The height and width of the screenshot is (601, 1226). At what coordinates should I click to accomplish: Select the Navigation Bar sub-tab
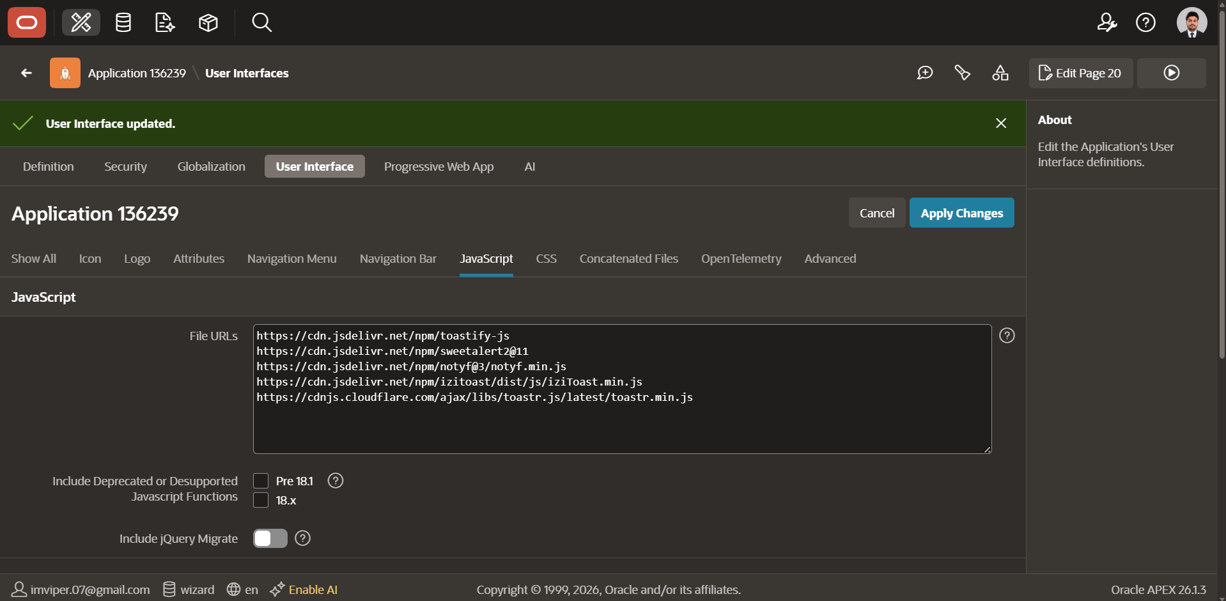398,258
